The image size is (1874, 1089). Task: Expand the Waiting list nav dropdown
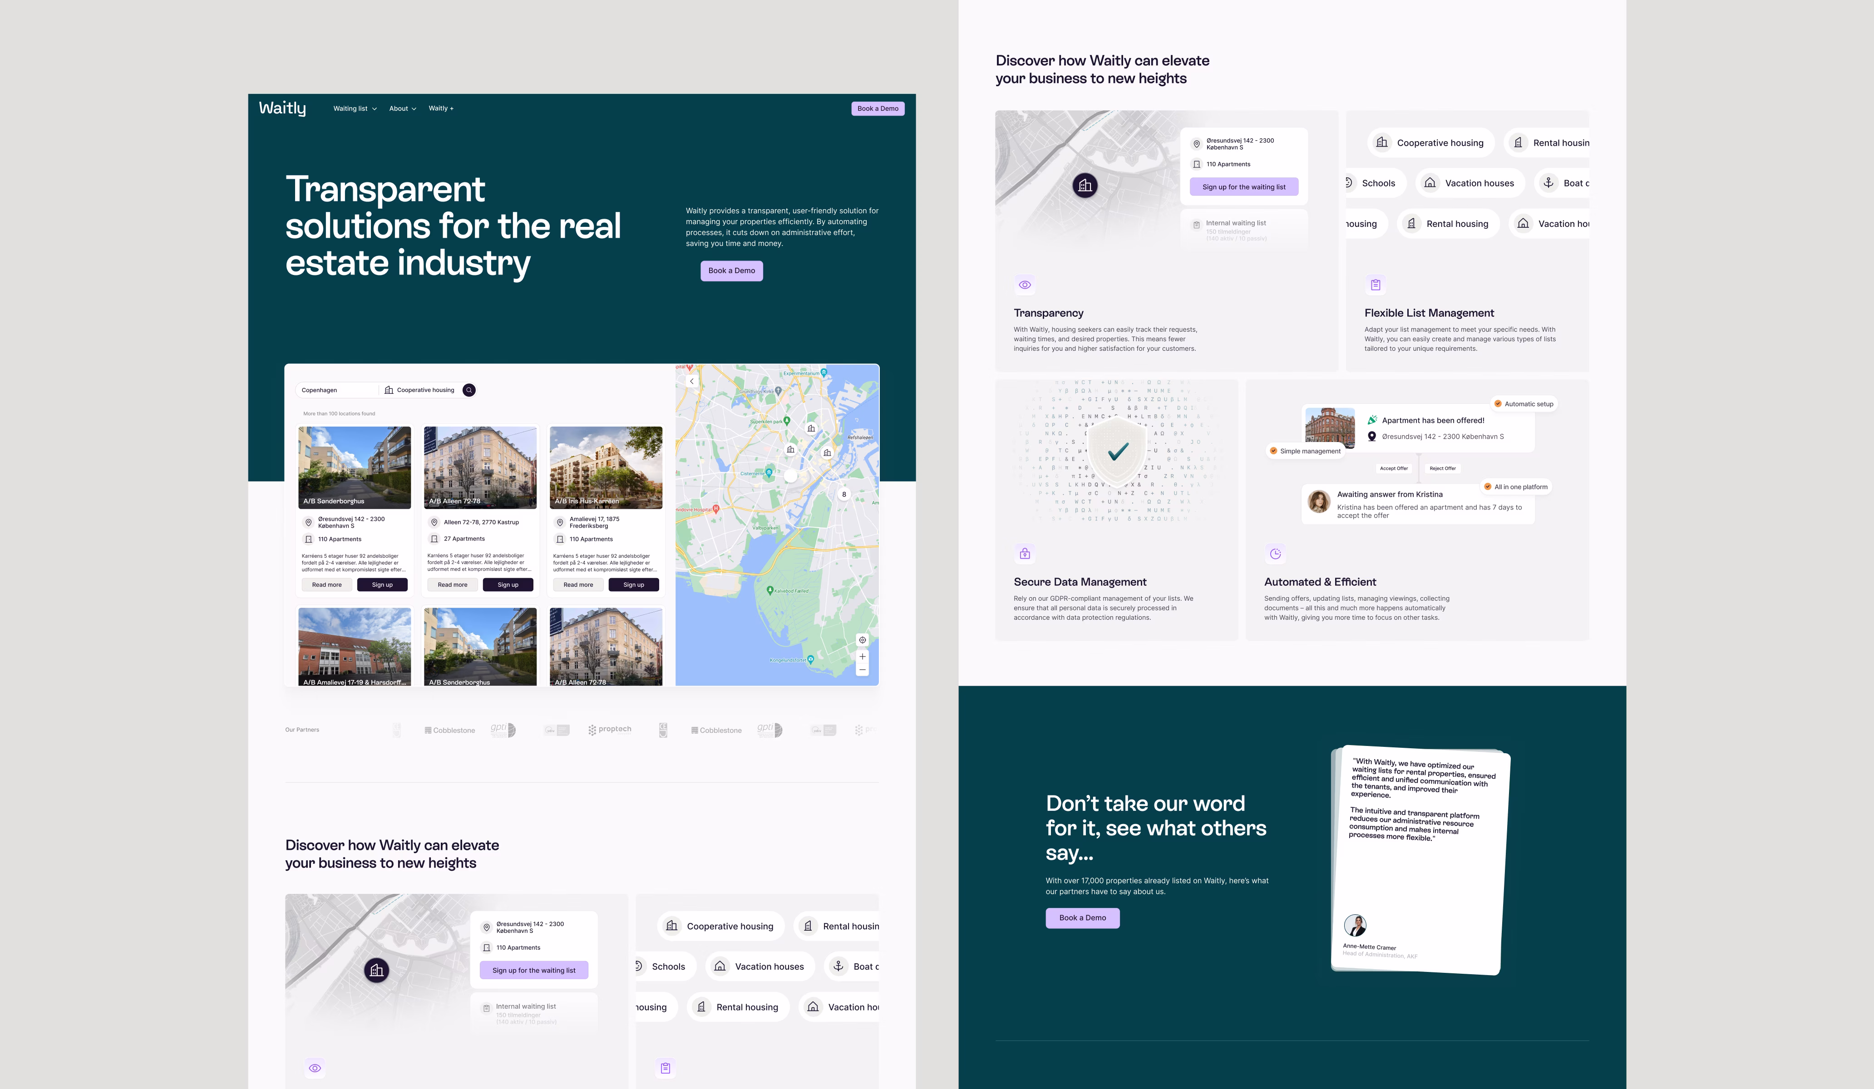pyautogui.click(x=355, y=108)
